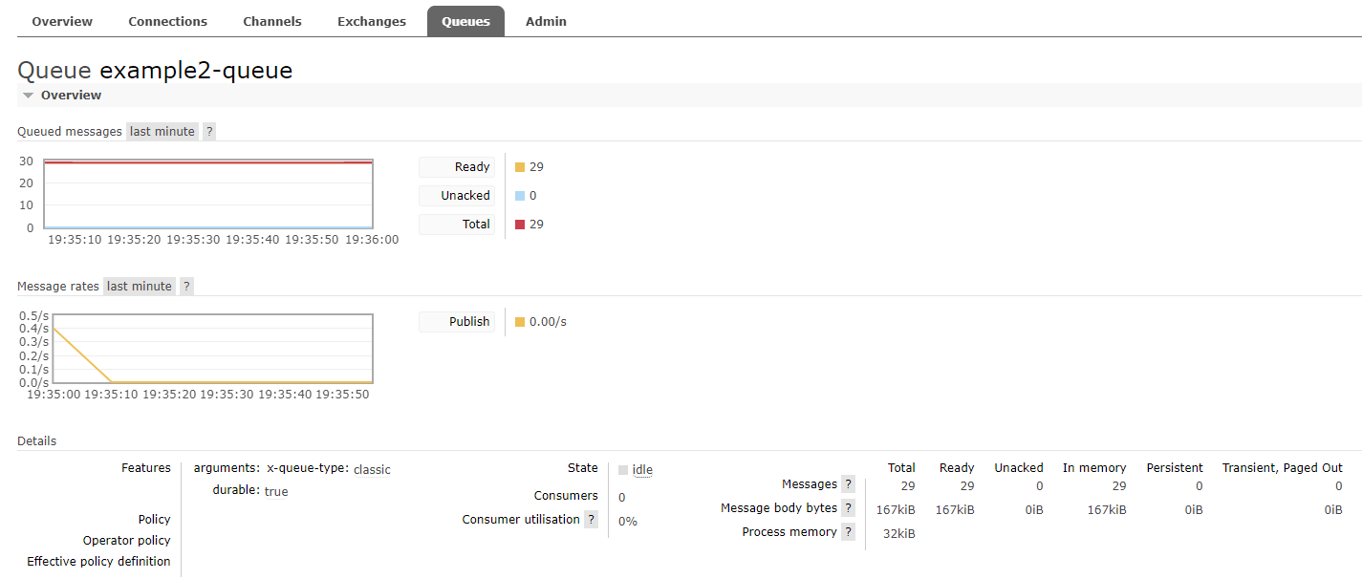Show help for Message body bytes
The image size is (1362, 579).
pyautogui.click(x=848, y=508)
